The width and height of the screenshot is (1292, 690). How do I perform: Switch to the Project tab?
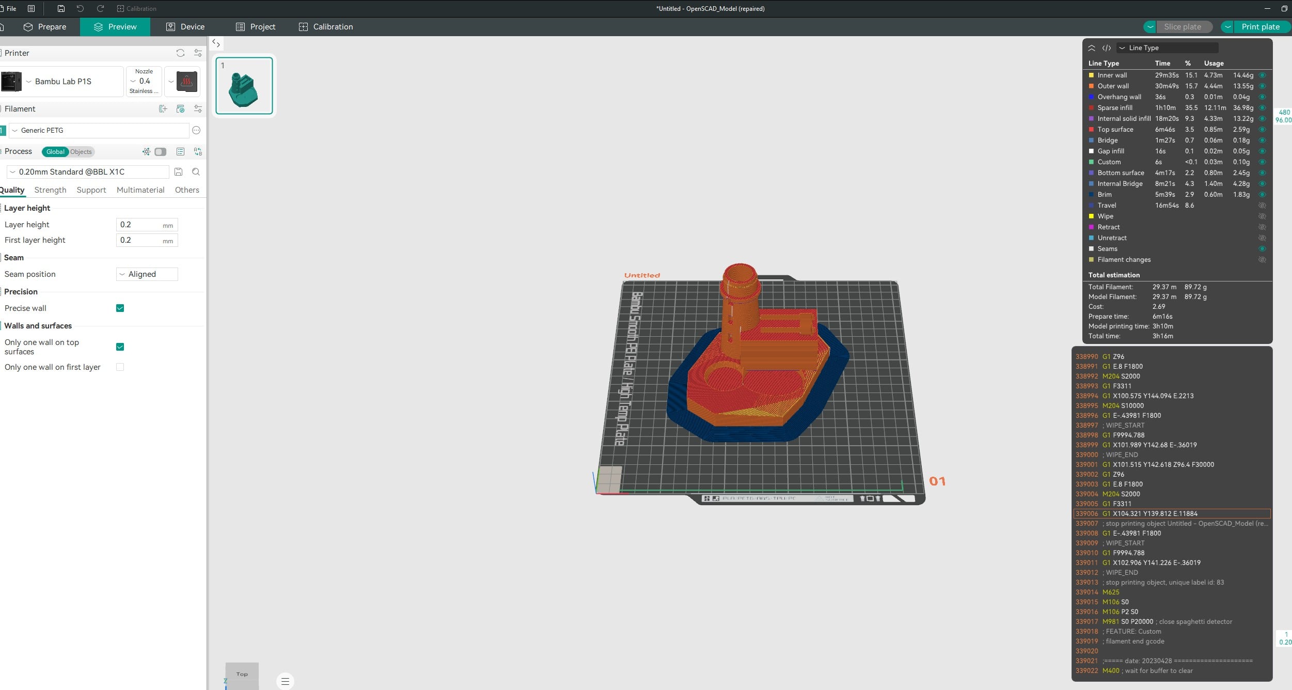pyautogui.click(x=256, y=26)
